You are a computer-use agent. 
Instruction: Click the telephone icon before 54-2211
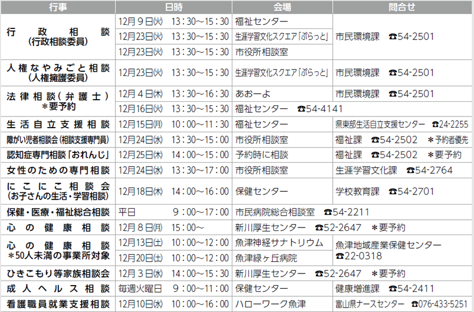pos(328,212)
